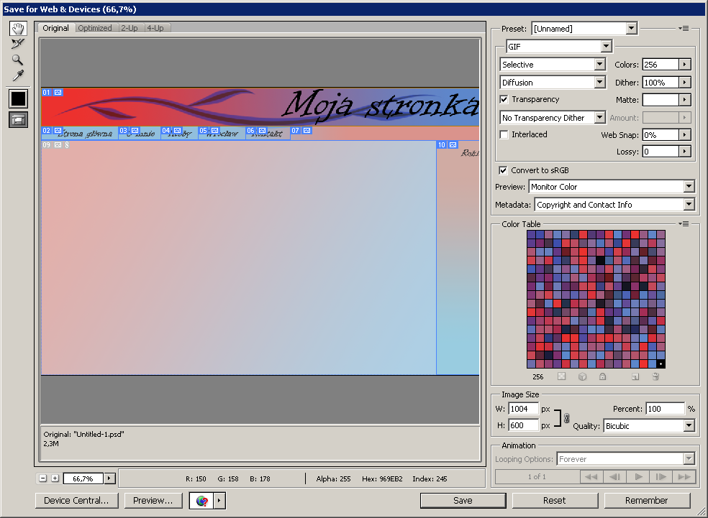Add new color to table icon
708x518 pixels.
(x=635, y=376)
